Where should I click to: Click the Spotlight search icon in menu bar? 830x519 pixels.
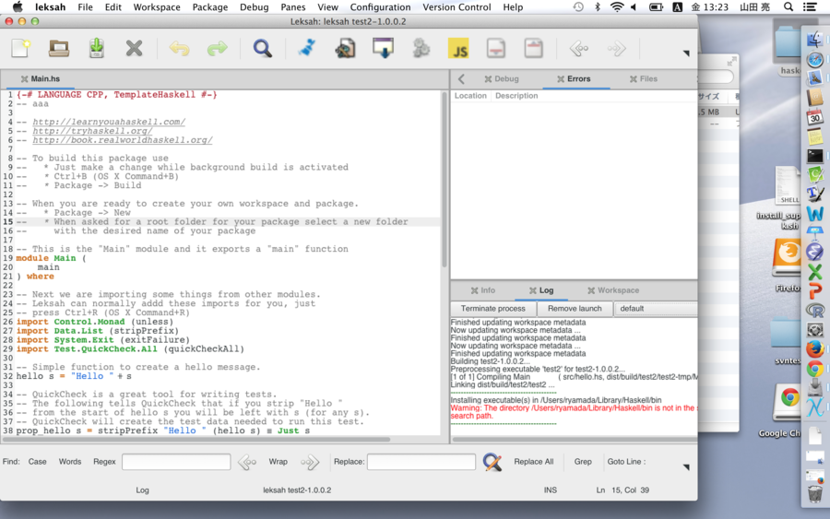point(788,6)
